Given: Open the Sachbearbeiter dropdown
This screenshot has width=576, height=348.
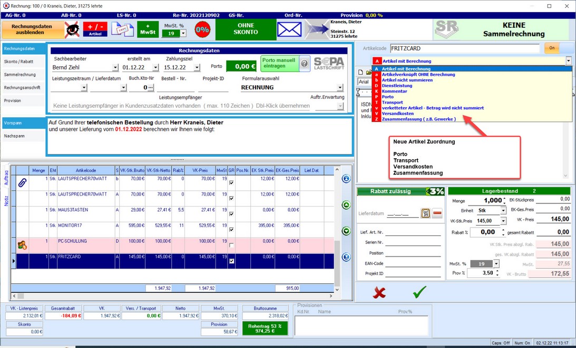Looking at the screenshot, I should click(115, 68).
